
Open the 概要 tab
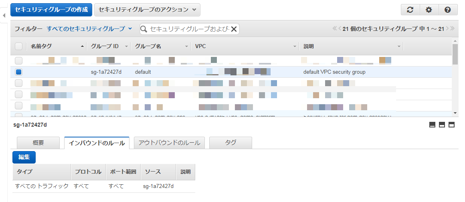(38, 143)
